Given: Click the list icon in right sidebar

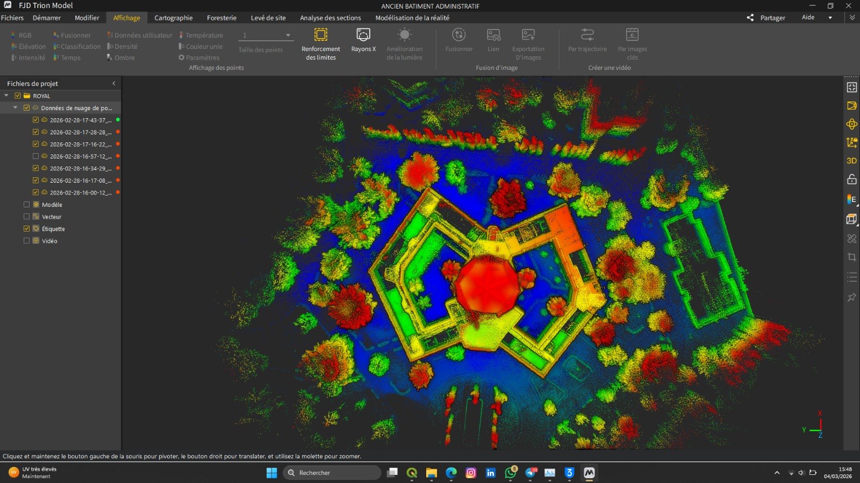Looking at the screenshot, I should click(x=851, y=277).
